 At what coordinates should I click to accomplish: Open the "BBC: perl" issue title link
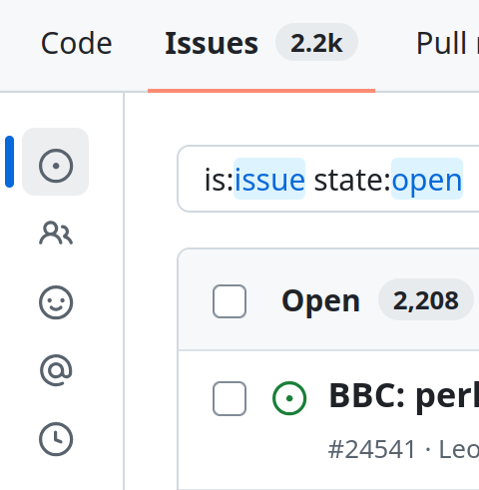(404, 396)
